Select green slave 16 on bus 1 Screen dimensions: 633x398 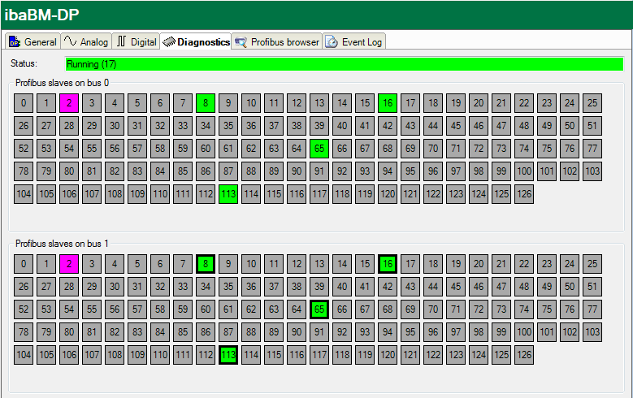click(388, 264)
